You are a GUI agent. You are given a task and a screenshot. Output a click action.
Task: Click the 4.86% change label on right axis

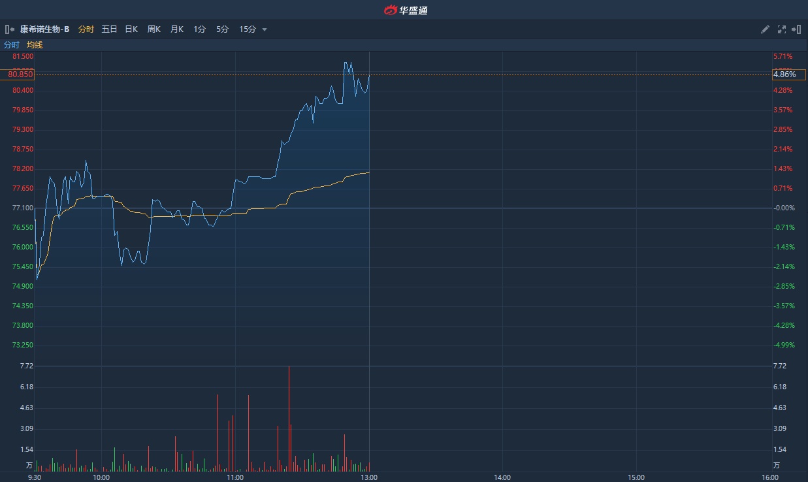coord(784,74)
